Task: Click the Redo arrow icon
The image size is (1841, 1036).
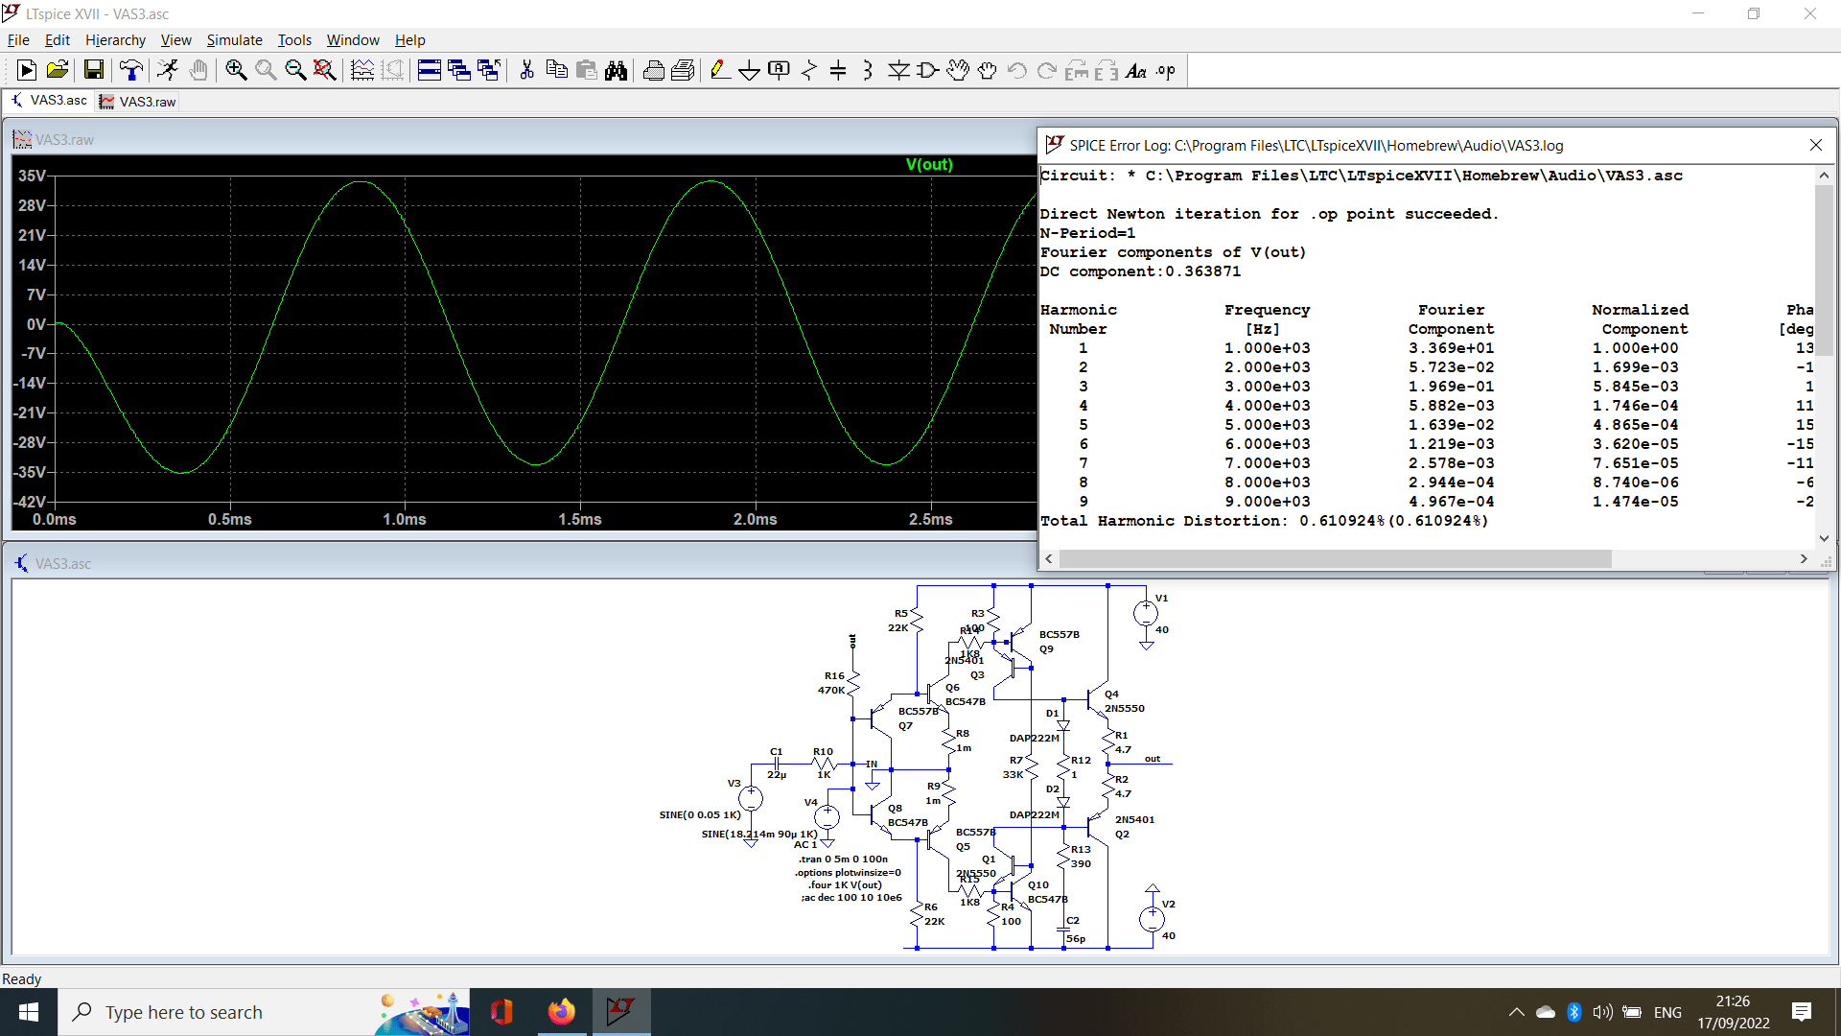Action: (x=1047, y=70)
